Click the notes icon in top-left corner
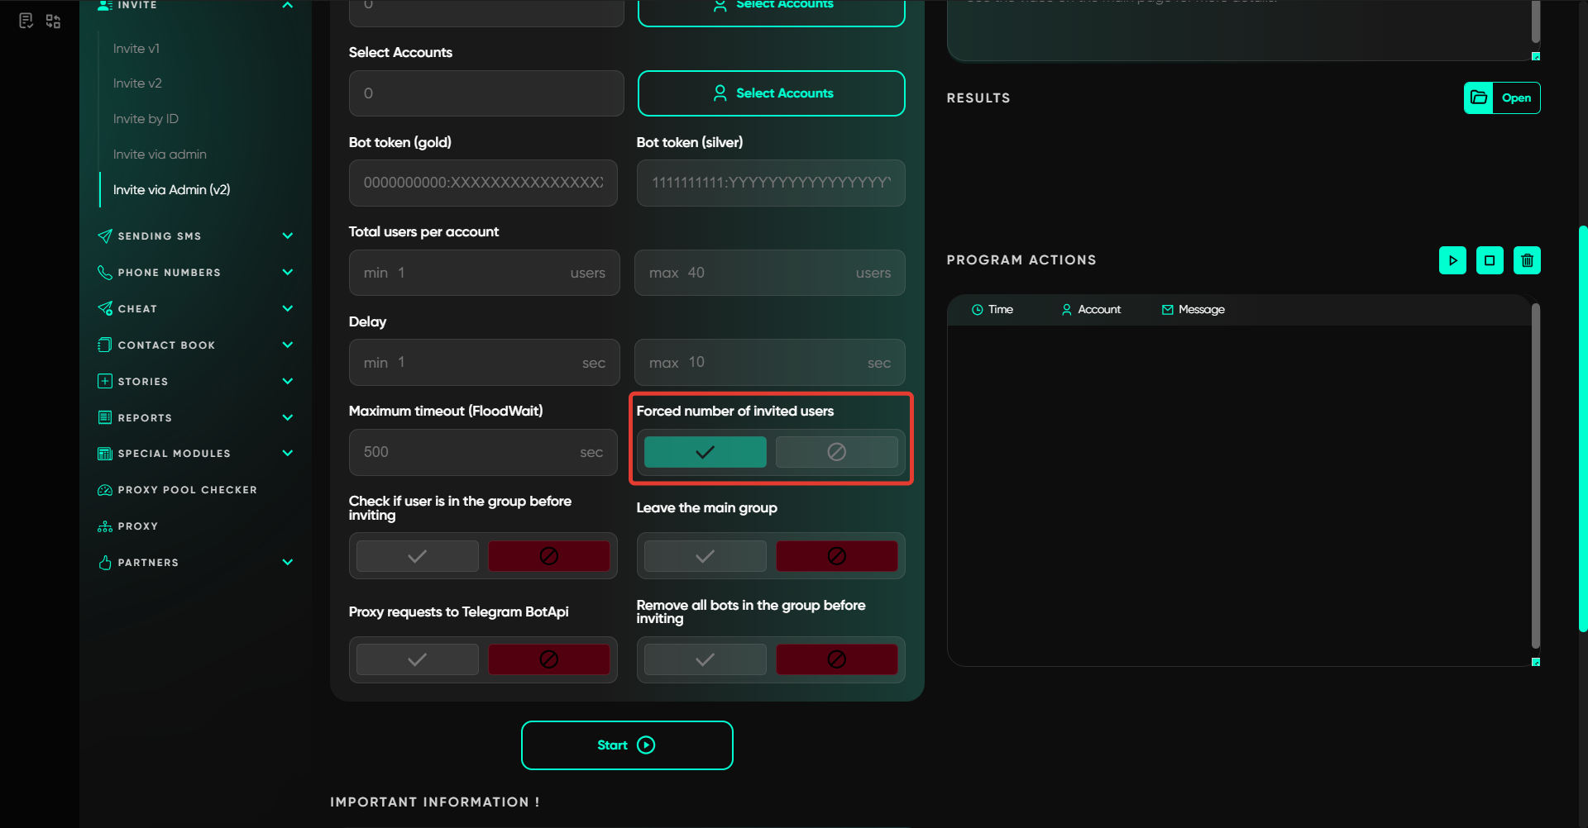 point(26,21)
